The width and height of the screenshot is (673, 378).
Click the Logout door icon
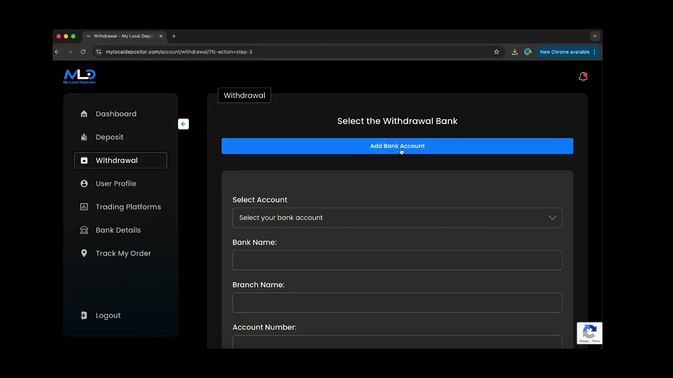[x=84, y=316]
